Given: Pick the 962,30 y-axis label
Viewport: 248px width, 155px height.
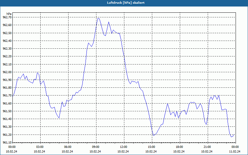Looking at the screenshot, I should click(7, 49).
